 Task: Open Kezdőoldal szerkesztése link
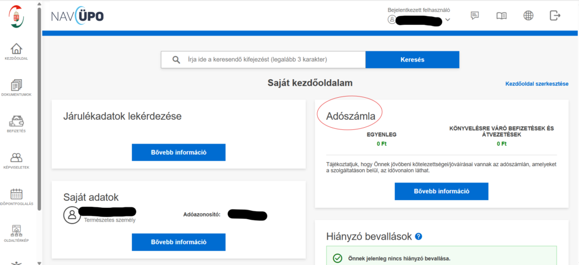pos(537,84)
